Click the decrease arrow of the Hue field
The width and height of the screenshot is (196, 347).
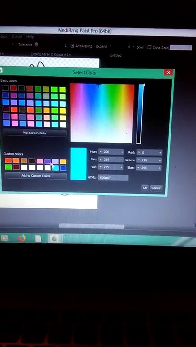101,152
